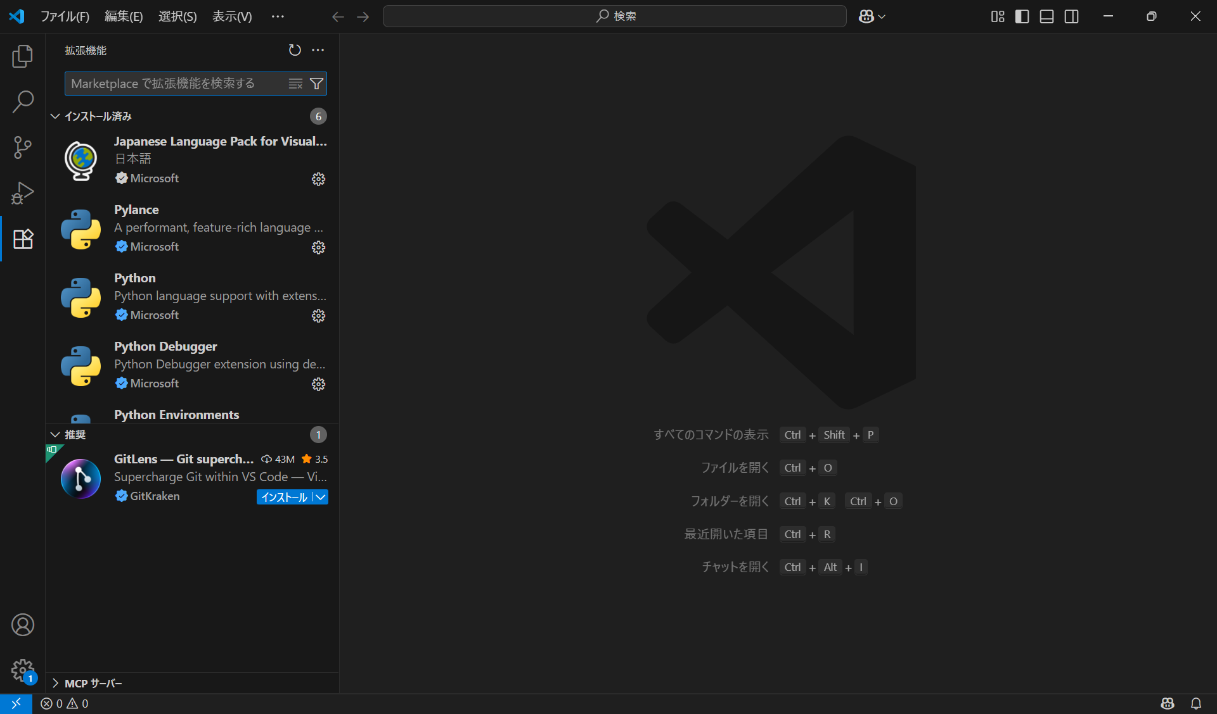Open the Search view in activity bar
Screen dimensions: 1217x714
23,102
